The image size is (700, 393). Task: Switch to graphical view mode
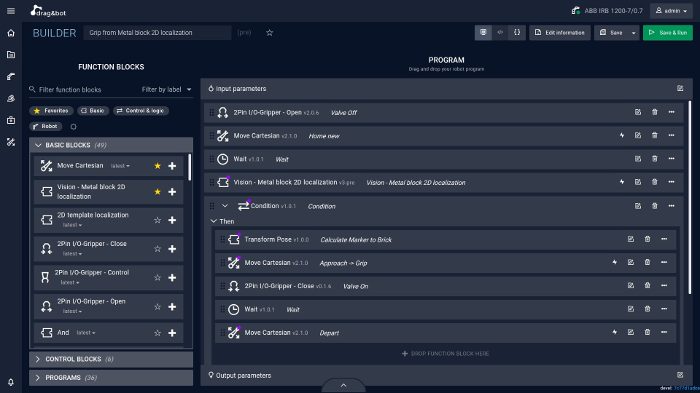pyautogui.click(x=483, y=33)
